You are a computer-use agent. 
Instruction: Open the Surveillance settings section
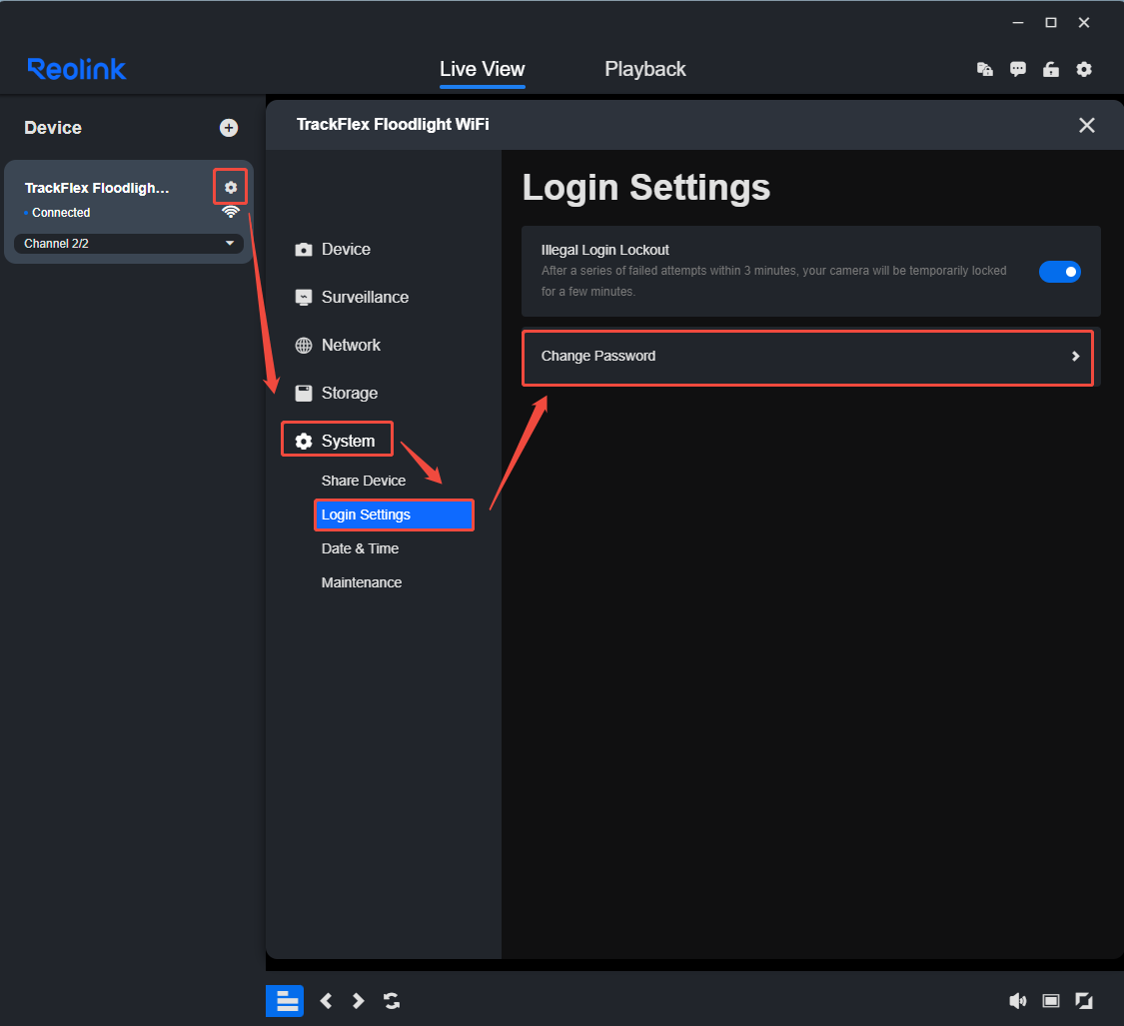352,298
